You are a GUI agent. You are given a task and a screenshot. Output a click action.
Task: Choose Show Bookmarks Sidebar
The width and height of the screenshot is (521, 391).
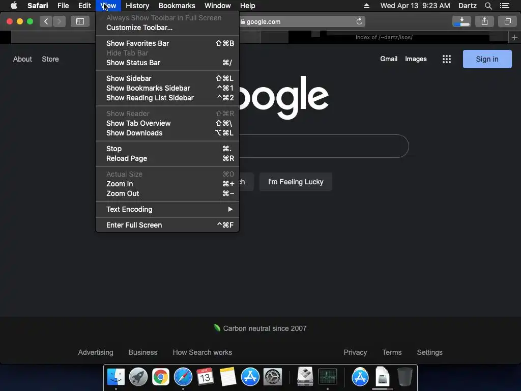pyautogui.click(x=167, y=88)
